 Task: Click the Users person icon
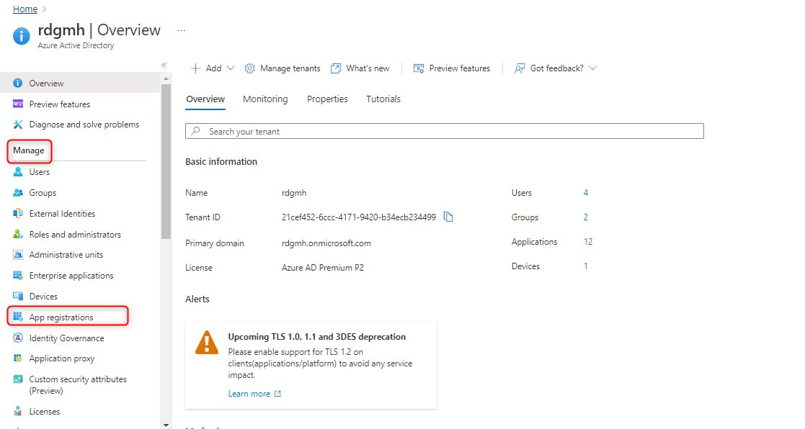(x=18, y=172)
